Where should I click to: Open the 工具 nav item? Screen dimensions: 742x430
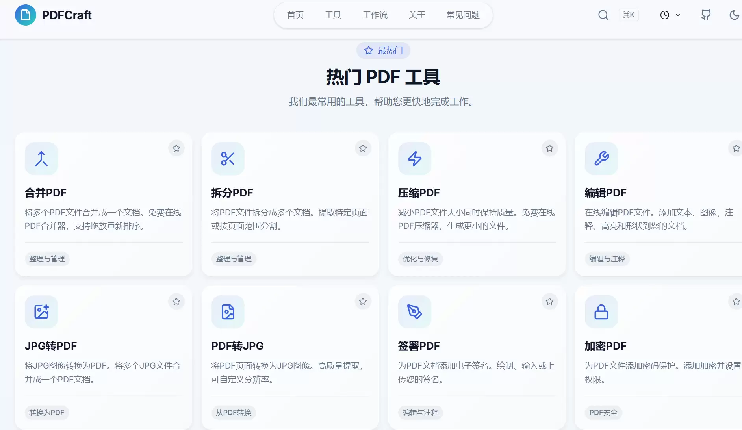(333, 15)
